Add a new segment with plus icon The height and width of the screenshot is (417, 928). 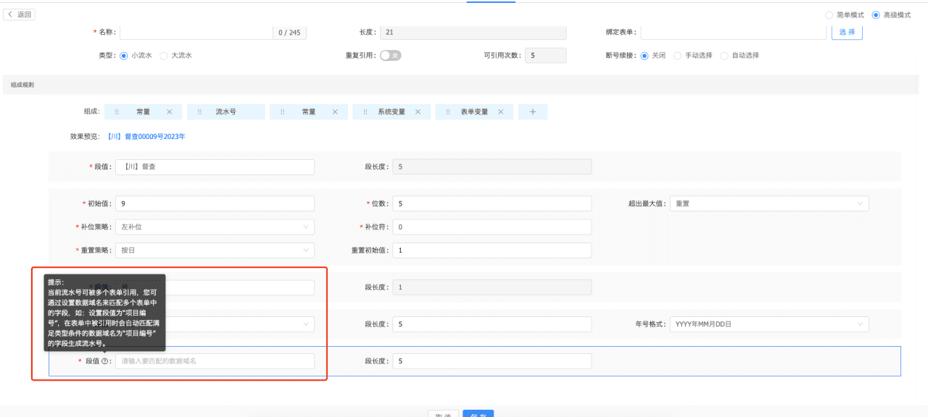pos(533,112)
